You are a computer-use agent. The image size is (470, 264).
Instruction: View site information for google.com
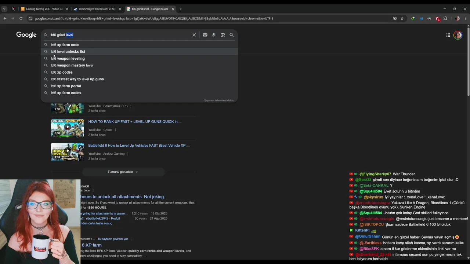pos(30,18)
